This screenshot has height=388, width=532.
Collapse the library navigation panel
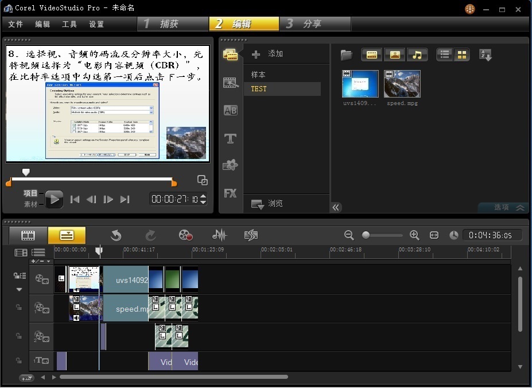click(336, 207)
